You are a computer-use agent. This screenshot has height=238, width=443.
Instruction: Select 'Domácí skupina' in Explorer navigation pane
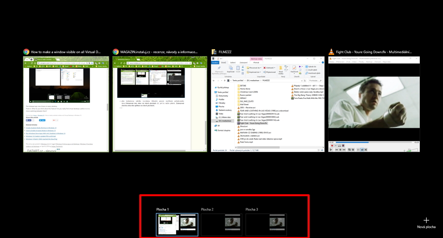pyautogui.click(x=223, y=130)
